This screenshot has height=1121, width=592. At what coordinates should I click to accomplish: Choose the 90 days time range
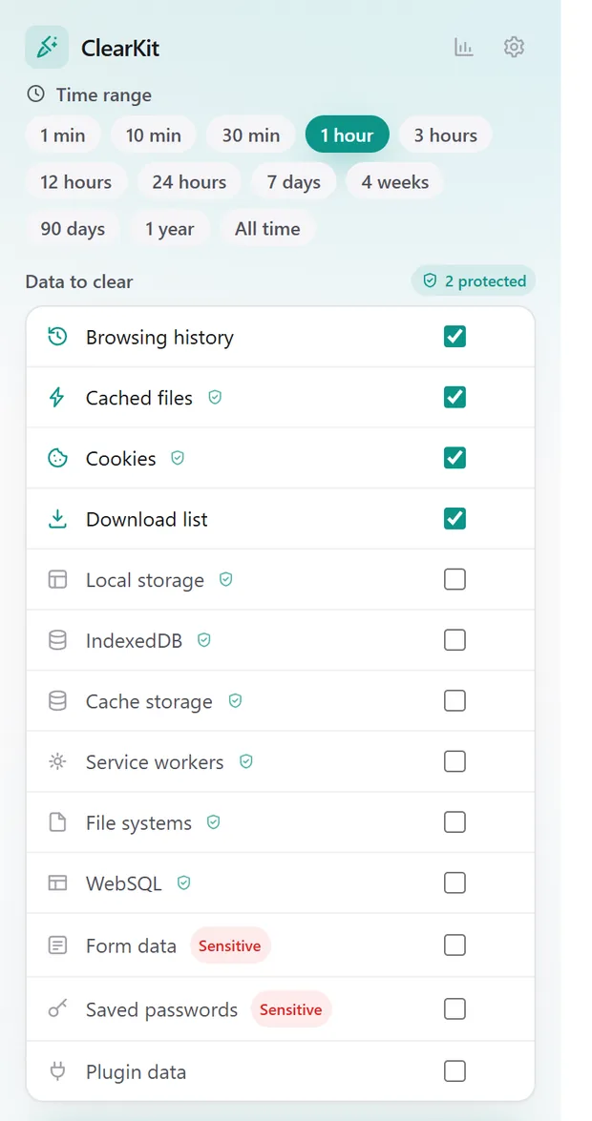(73, 229)
